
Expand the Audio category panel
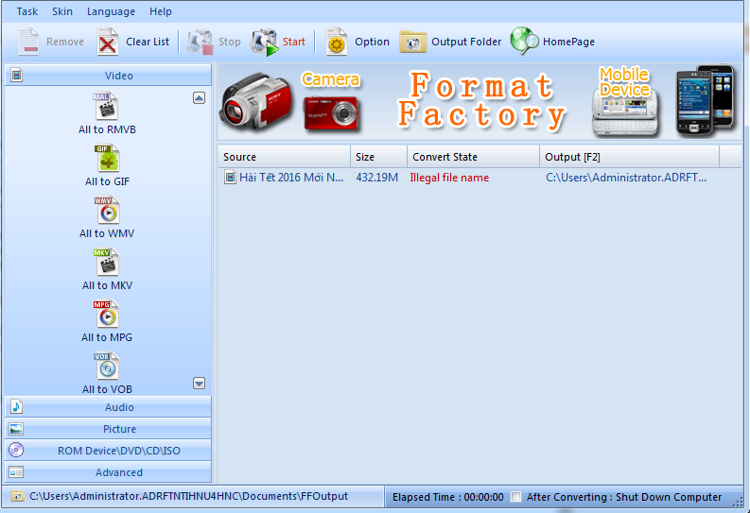[108, 407]
